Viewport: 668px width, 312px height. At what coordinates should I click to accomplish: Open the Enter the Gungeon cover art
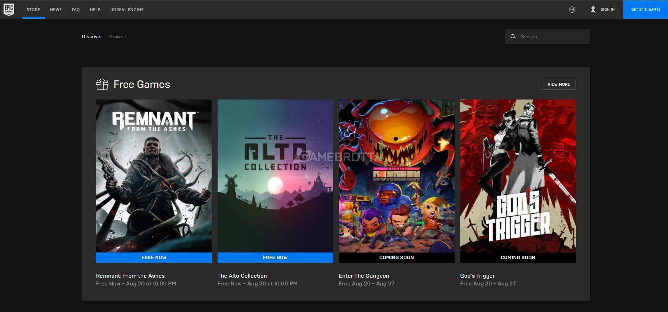click(x=397, y=176)
